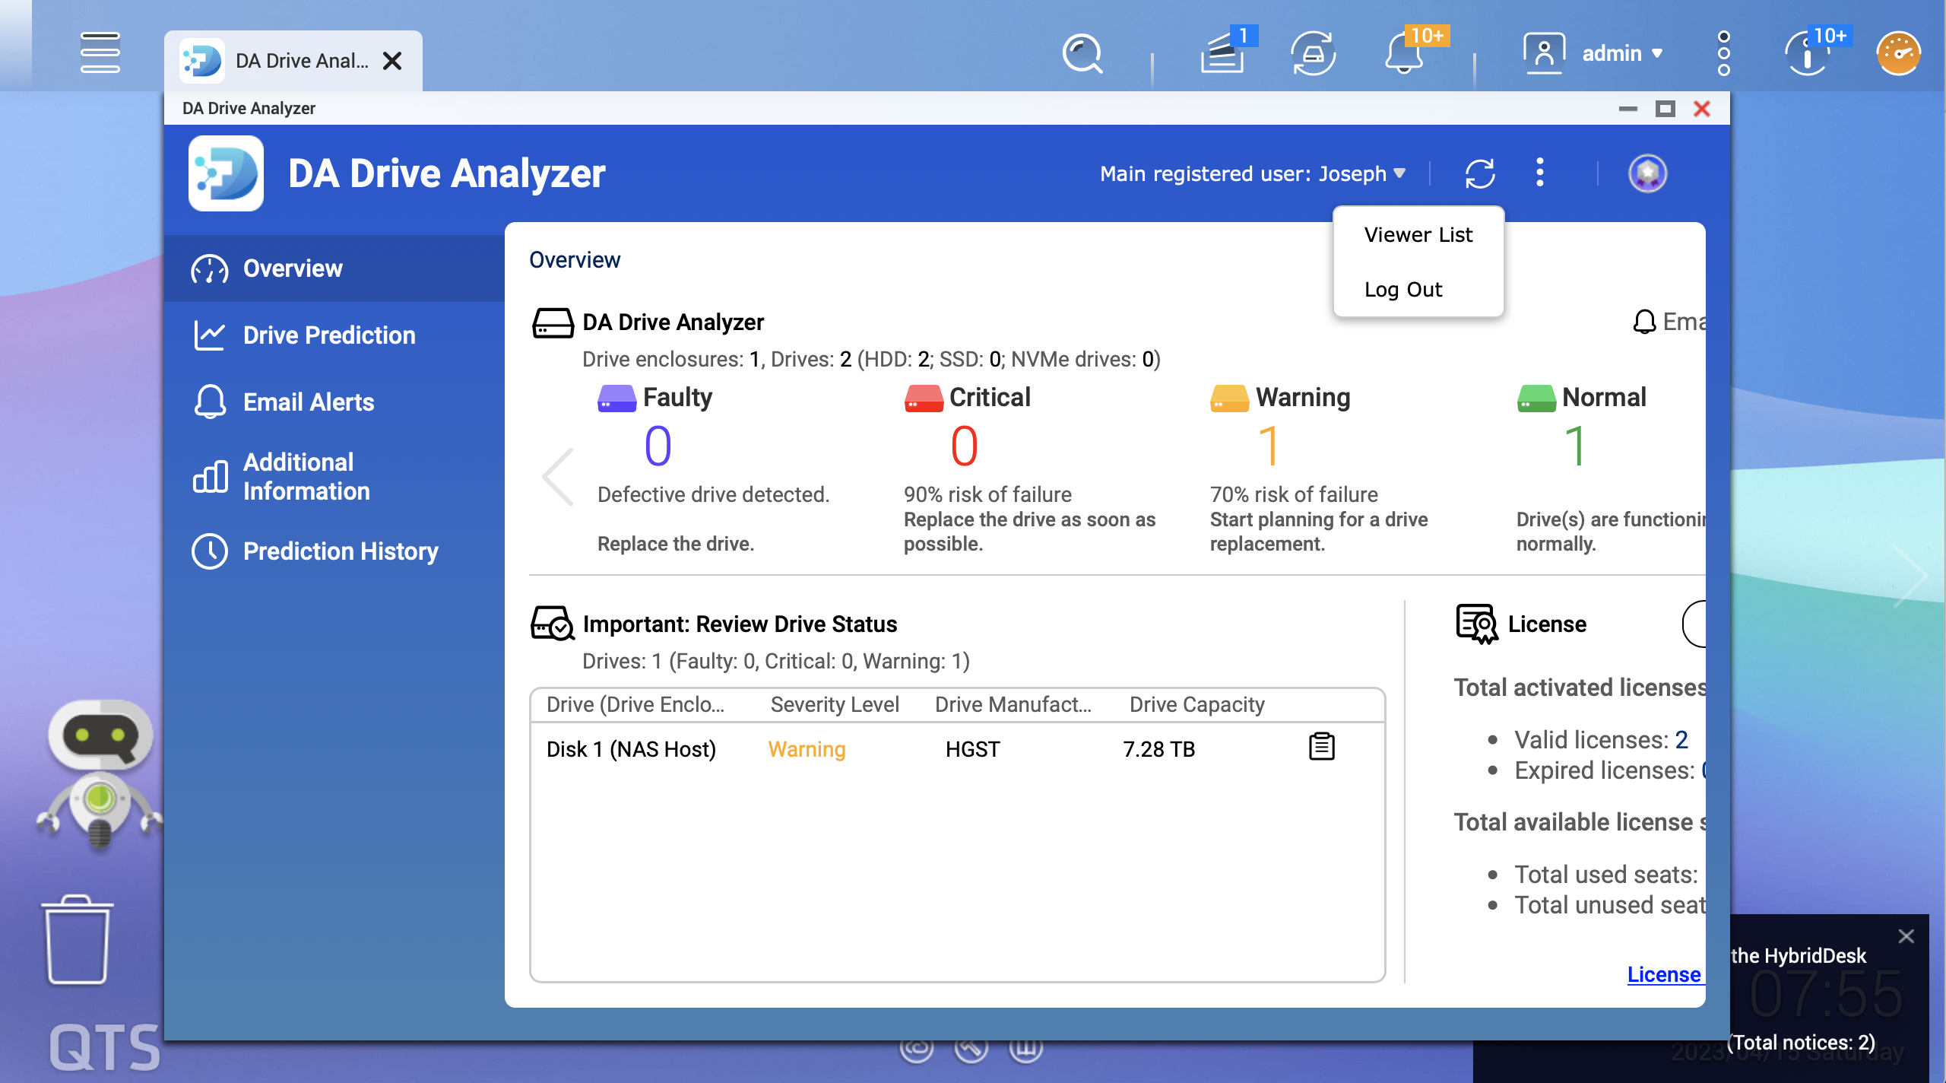
Task: Click the Normal count value 1
Action: pos(1575,446)
